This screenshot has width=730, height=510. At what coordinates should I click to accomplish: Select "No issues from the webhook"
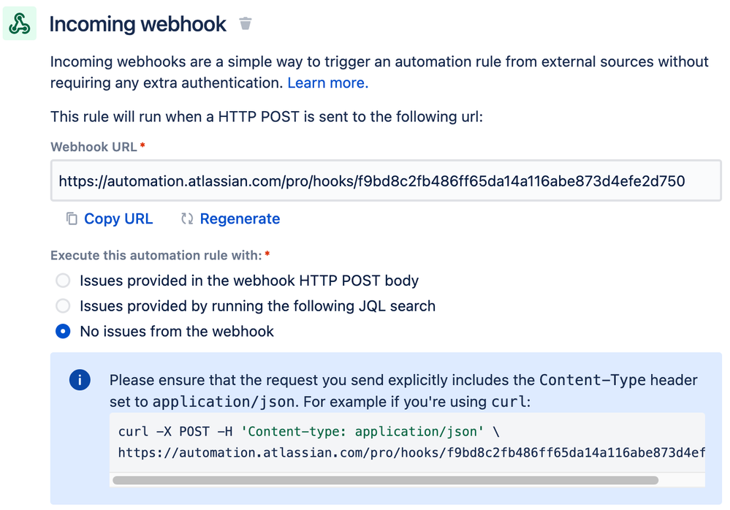click(x=62, y=331)
